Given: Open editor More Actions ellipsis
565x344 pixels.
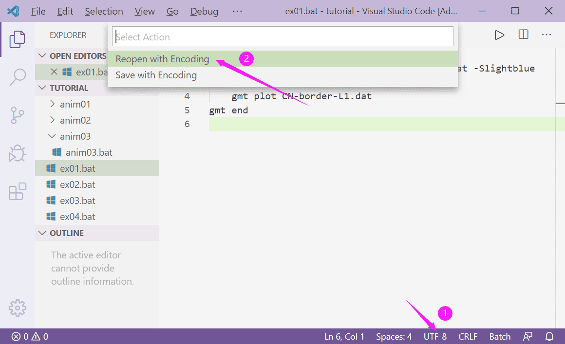Looking at the screenshot, I should (546, 35).
